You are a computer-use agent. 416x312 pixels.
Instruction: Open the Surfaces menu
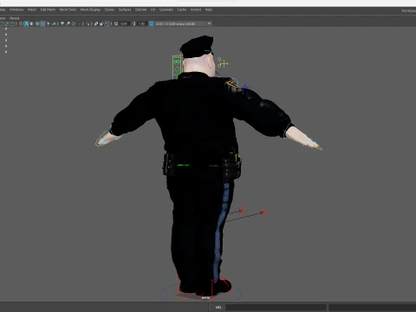click(125, 10)
